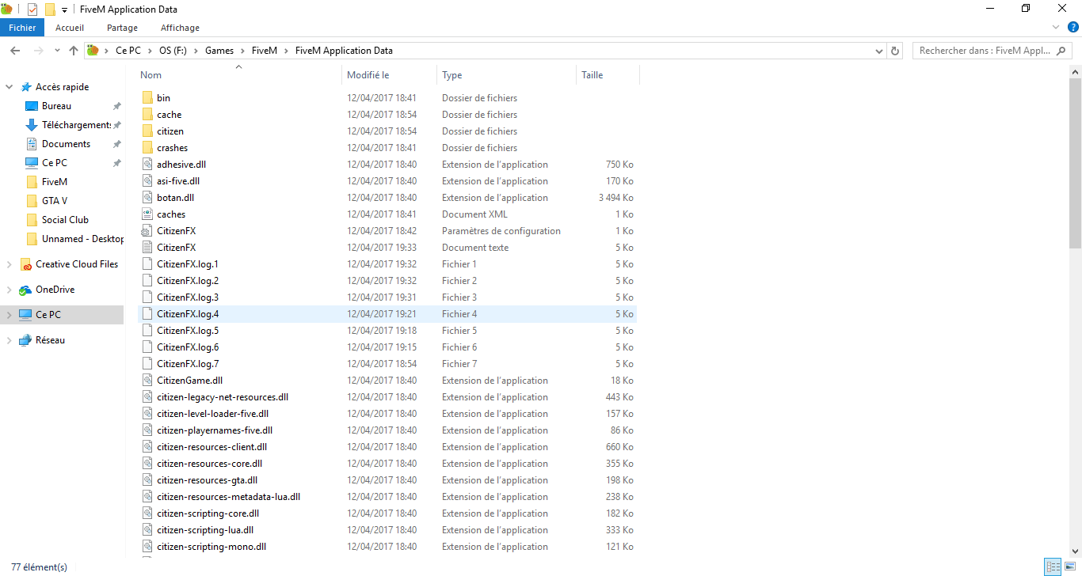The width and height of the screenshot is (1082, 576).
Task: Select citizen-level-loader-five.dll file
Action: click(x=212, y=414)
